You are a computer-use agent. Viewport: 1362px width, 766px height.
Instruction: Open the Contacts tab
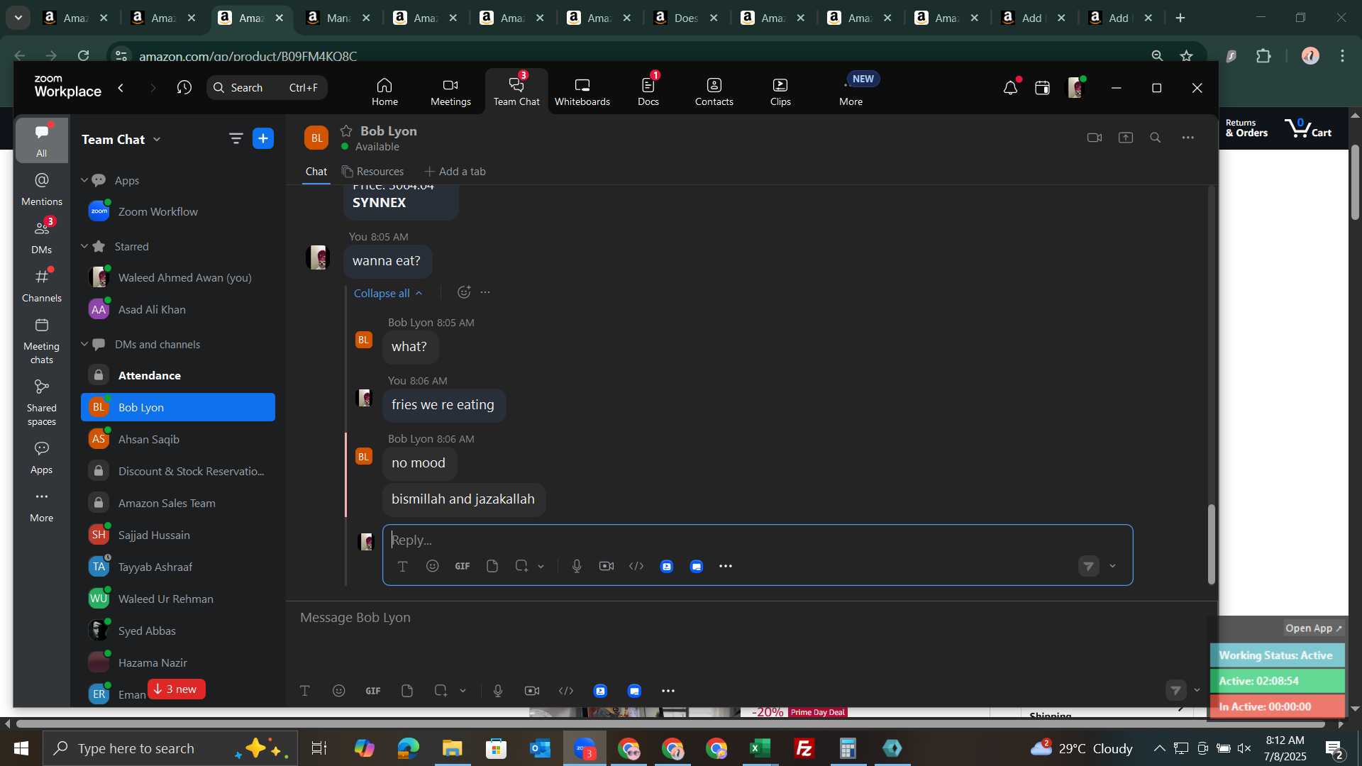click(714, 91)
